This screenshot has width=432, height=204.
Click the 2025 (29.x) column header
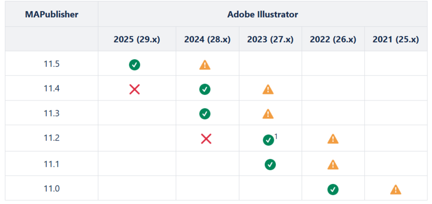pyautogui.click(x=137, y=39)
